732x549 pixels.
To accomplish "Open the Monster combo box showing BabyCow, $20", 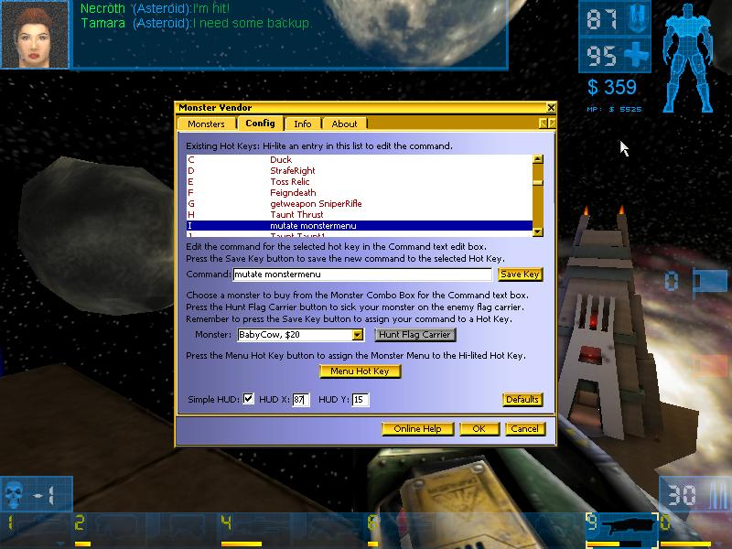I will 358,335.
